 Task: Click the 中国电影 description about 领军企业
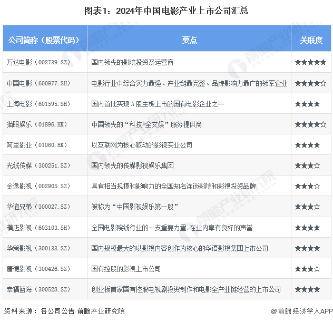(x=189, y=83)
